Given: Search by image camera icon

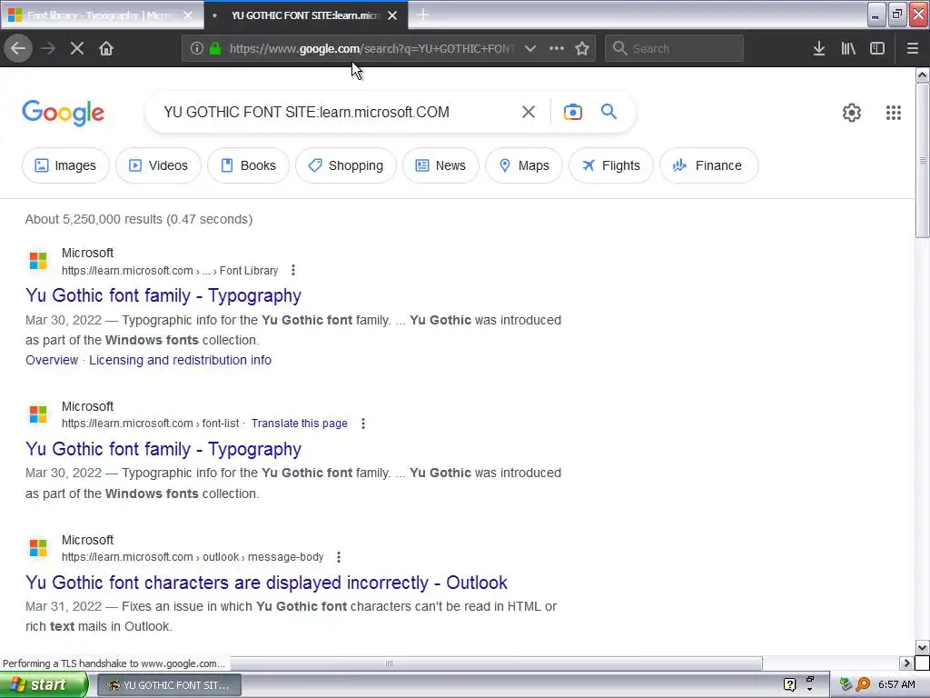Looking at the screenshot, I should [573, 112].
